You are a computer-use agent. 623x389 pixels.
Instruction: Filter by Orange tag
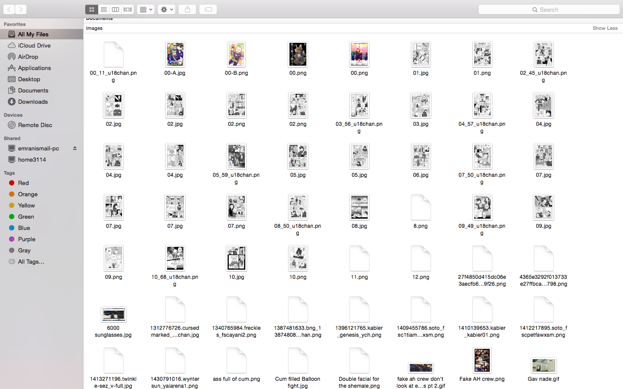click(42, 194)
